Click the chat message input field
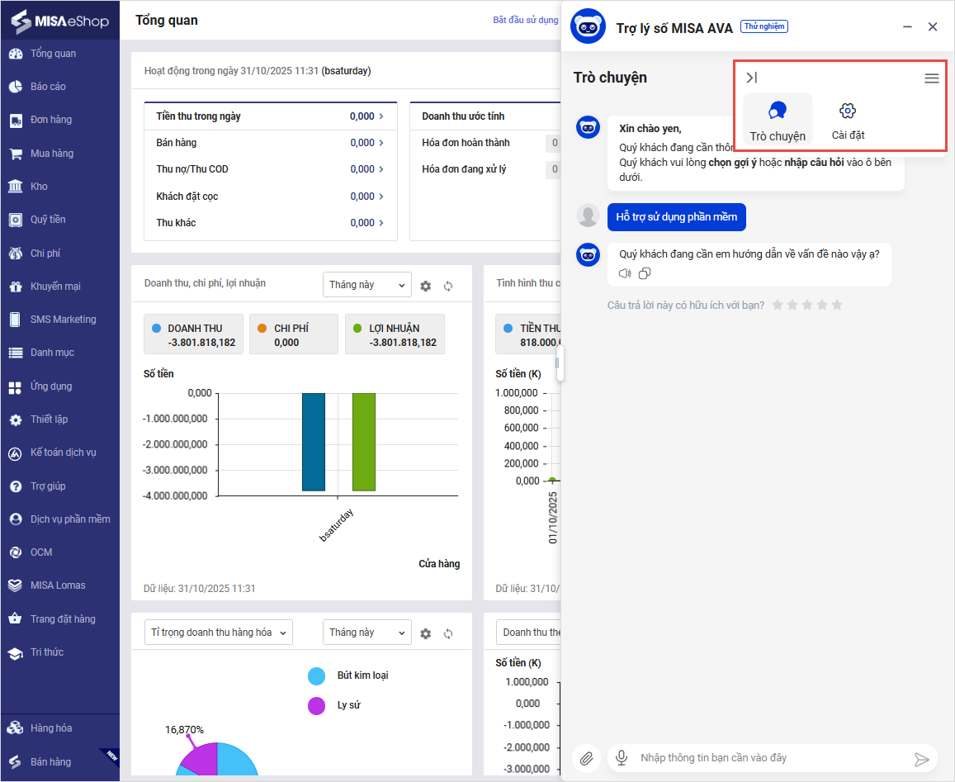955x782 pixels. [x=768, y=758]
